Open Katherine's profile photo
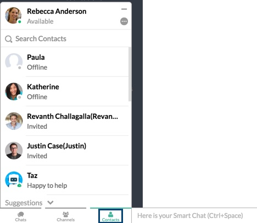The height and width of the screenshot is (223, 257). [14, 92]
